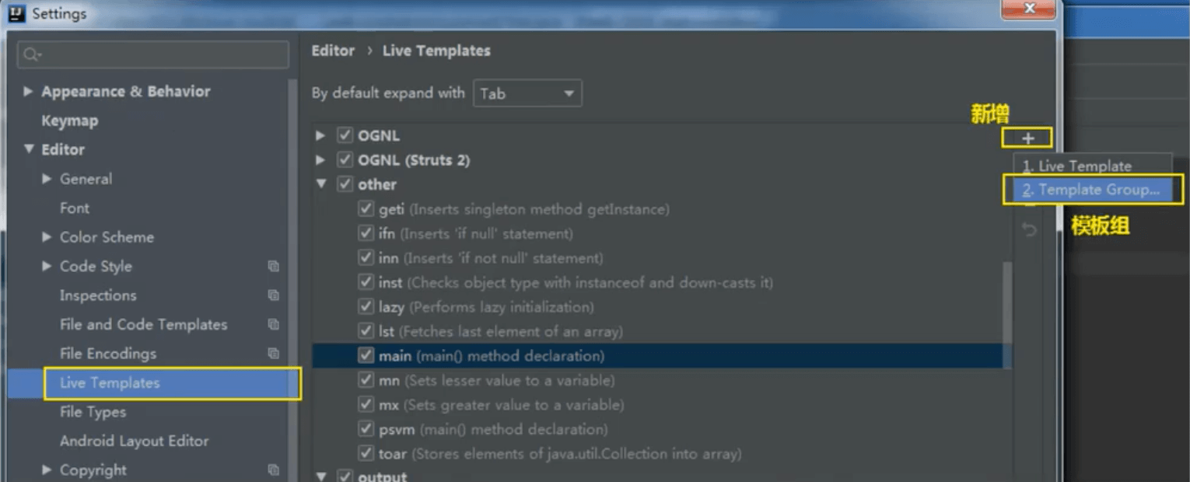Viewport: 1190px width, 482px height.
Task: Click the plus icon to add template
Action: pyautogui.click(x=1027, y=138)
